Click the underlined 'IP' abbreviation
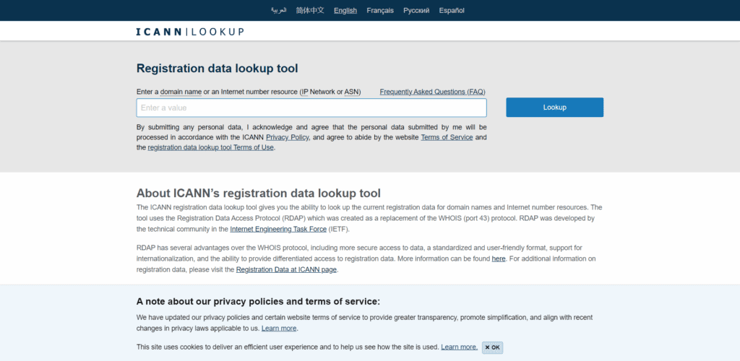This screenshot has height=361, width=740. (305, 92)
